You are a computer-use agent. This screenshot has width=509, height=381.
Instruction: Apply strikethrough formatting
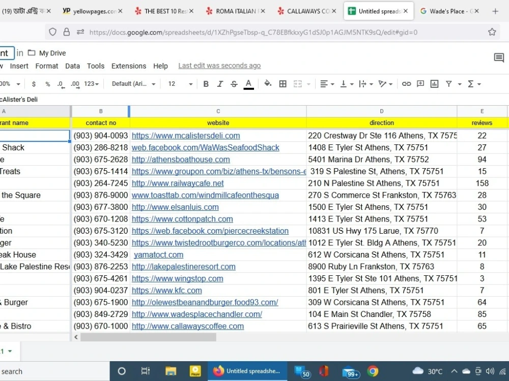coord(234,84)
